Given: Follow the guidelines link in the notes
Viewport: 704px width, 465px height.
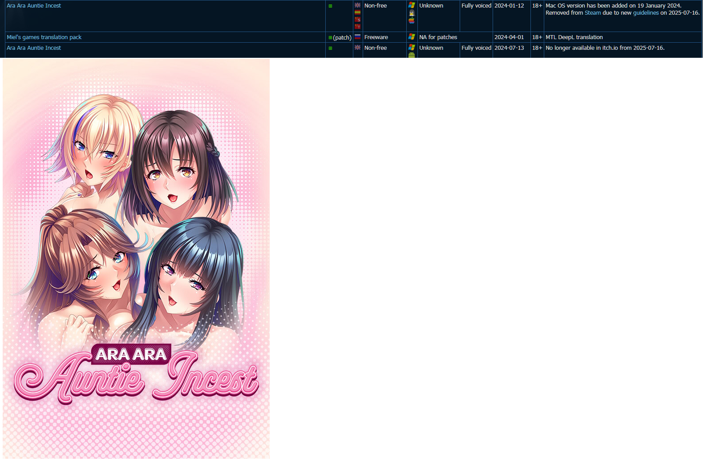Looking at the screenshot, I should tap(646, 13).
